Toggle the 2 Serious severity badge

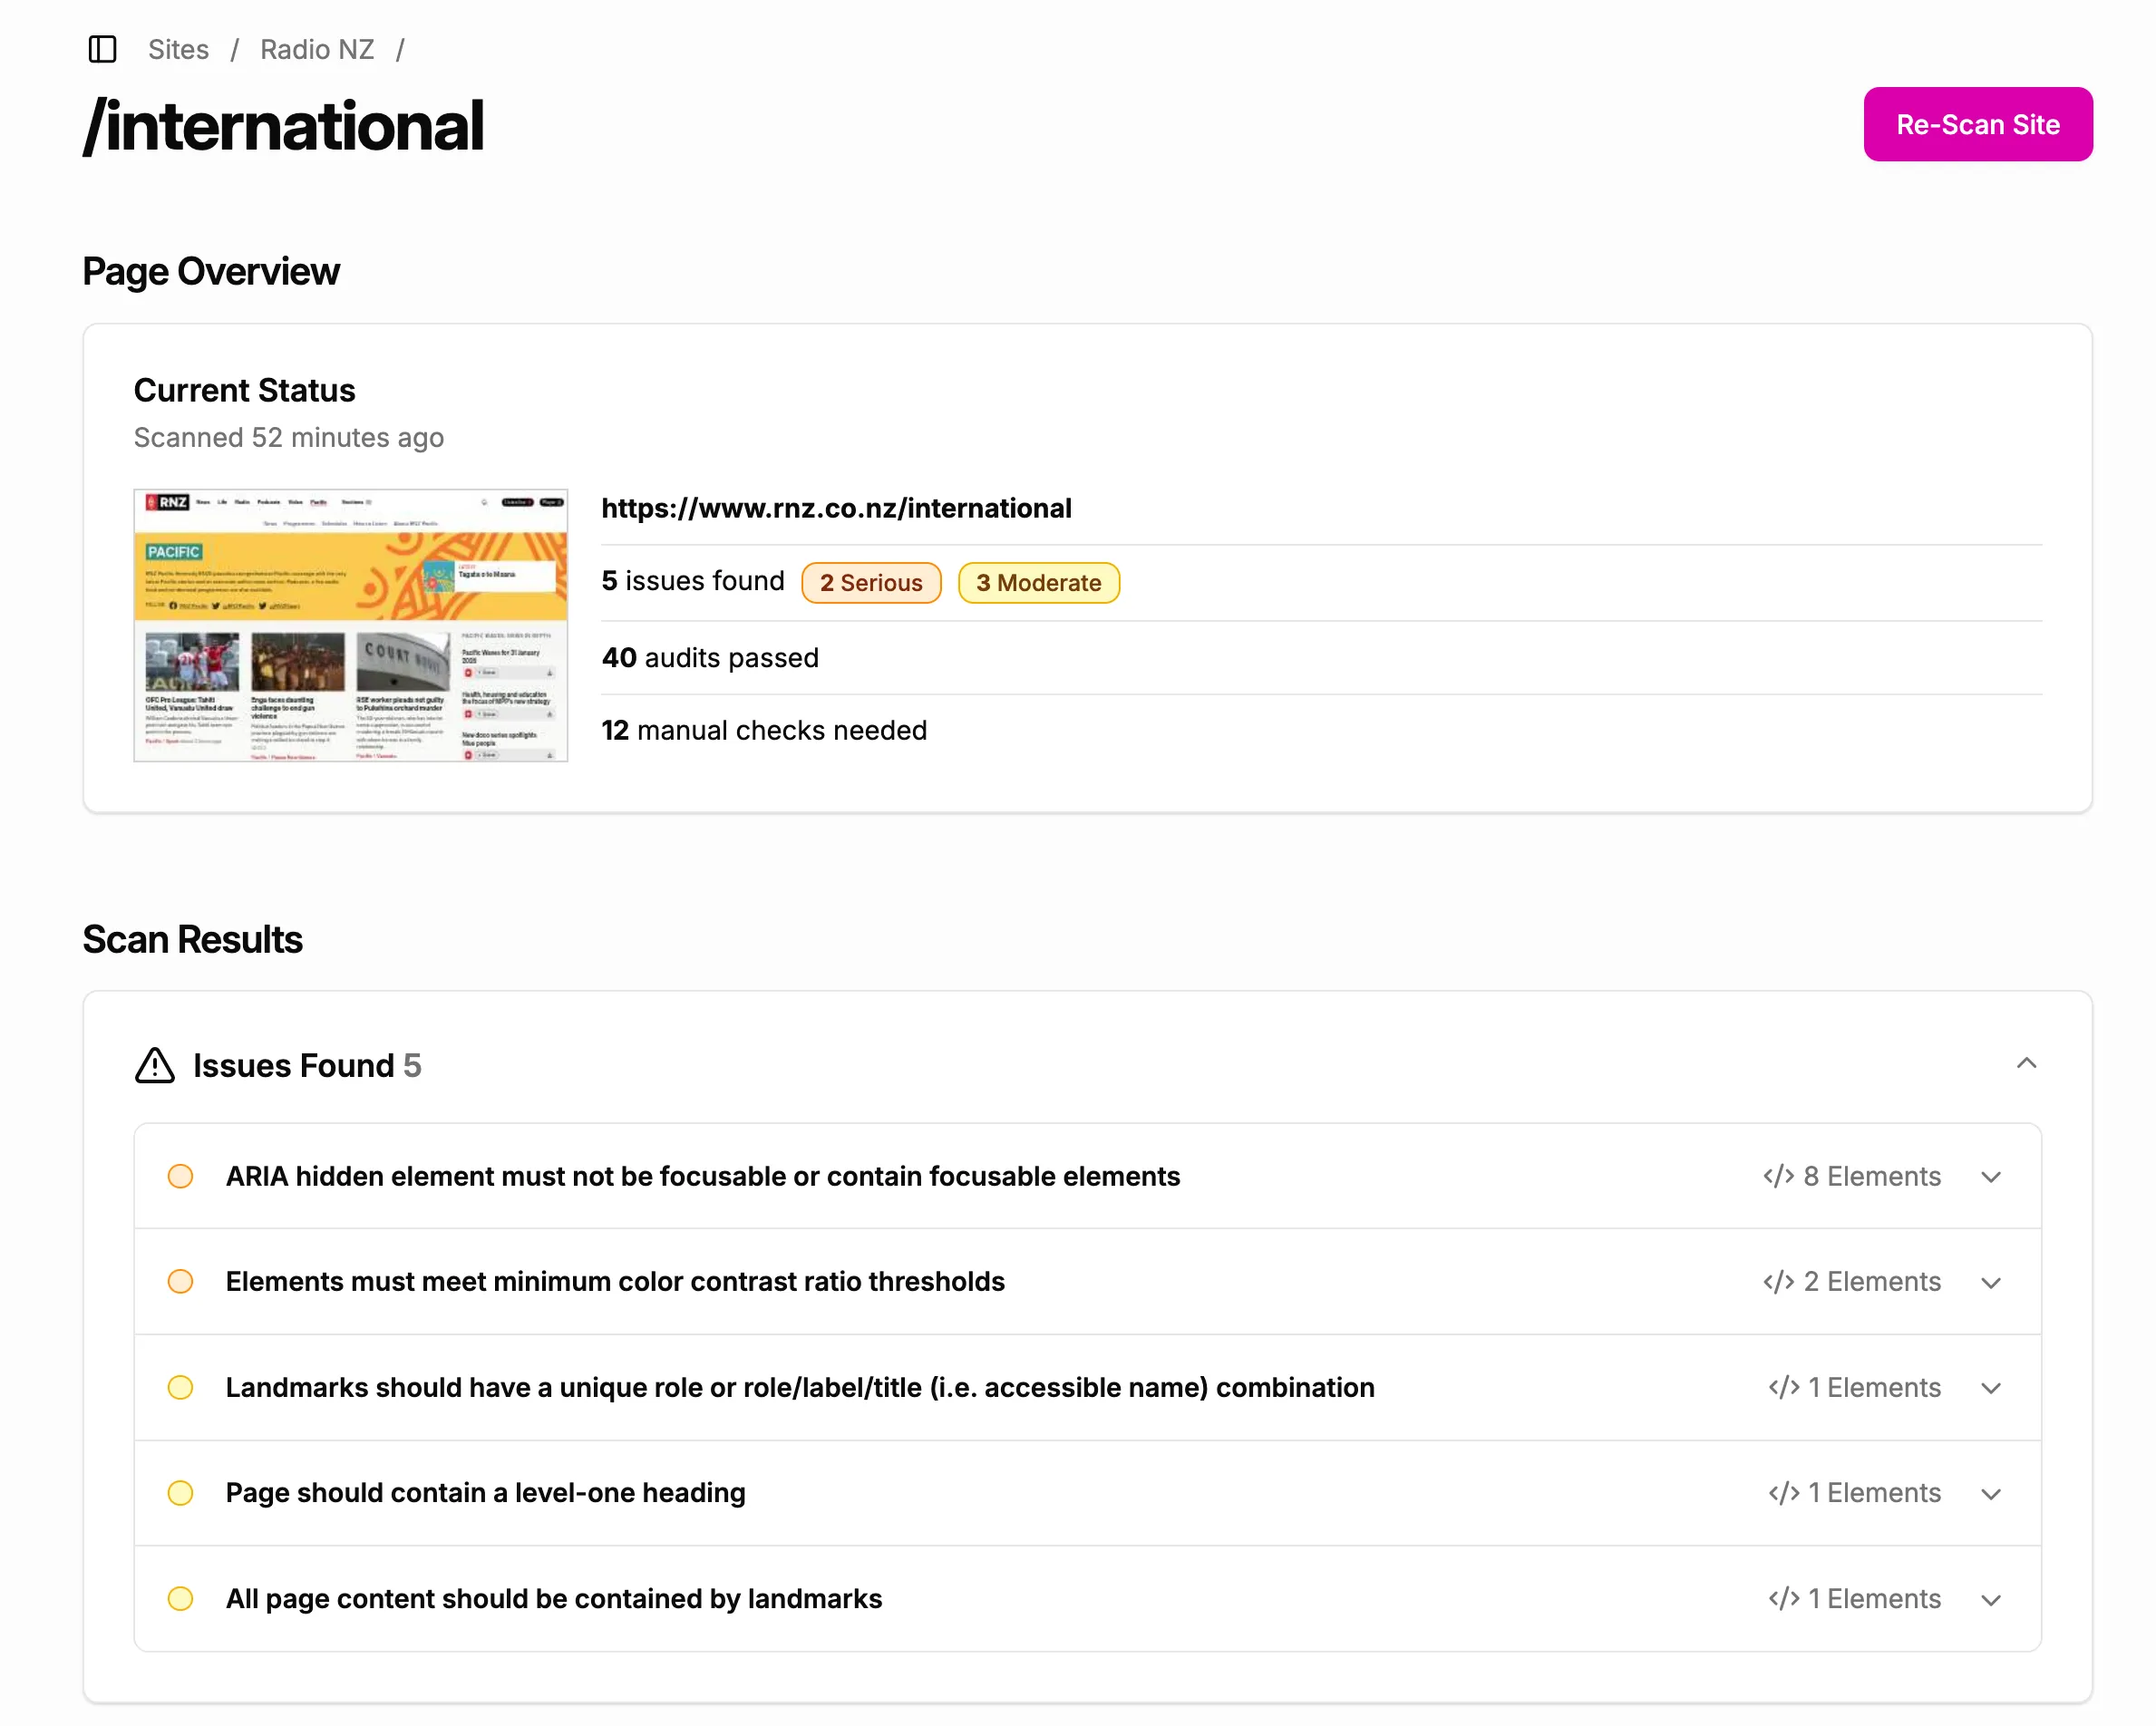point(871,582)
